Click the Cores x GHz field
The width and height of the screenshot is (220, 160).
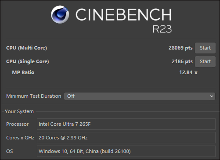point(126,138)
